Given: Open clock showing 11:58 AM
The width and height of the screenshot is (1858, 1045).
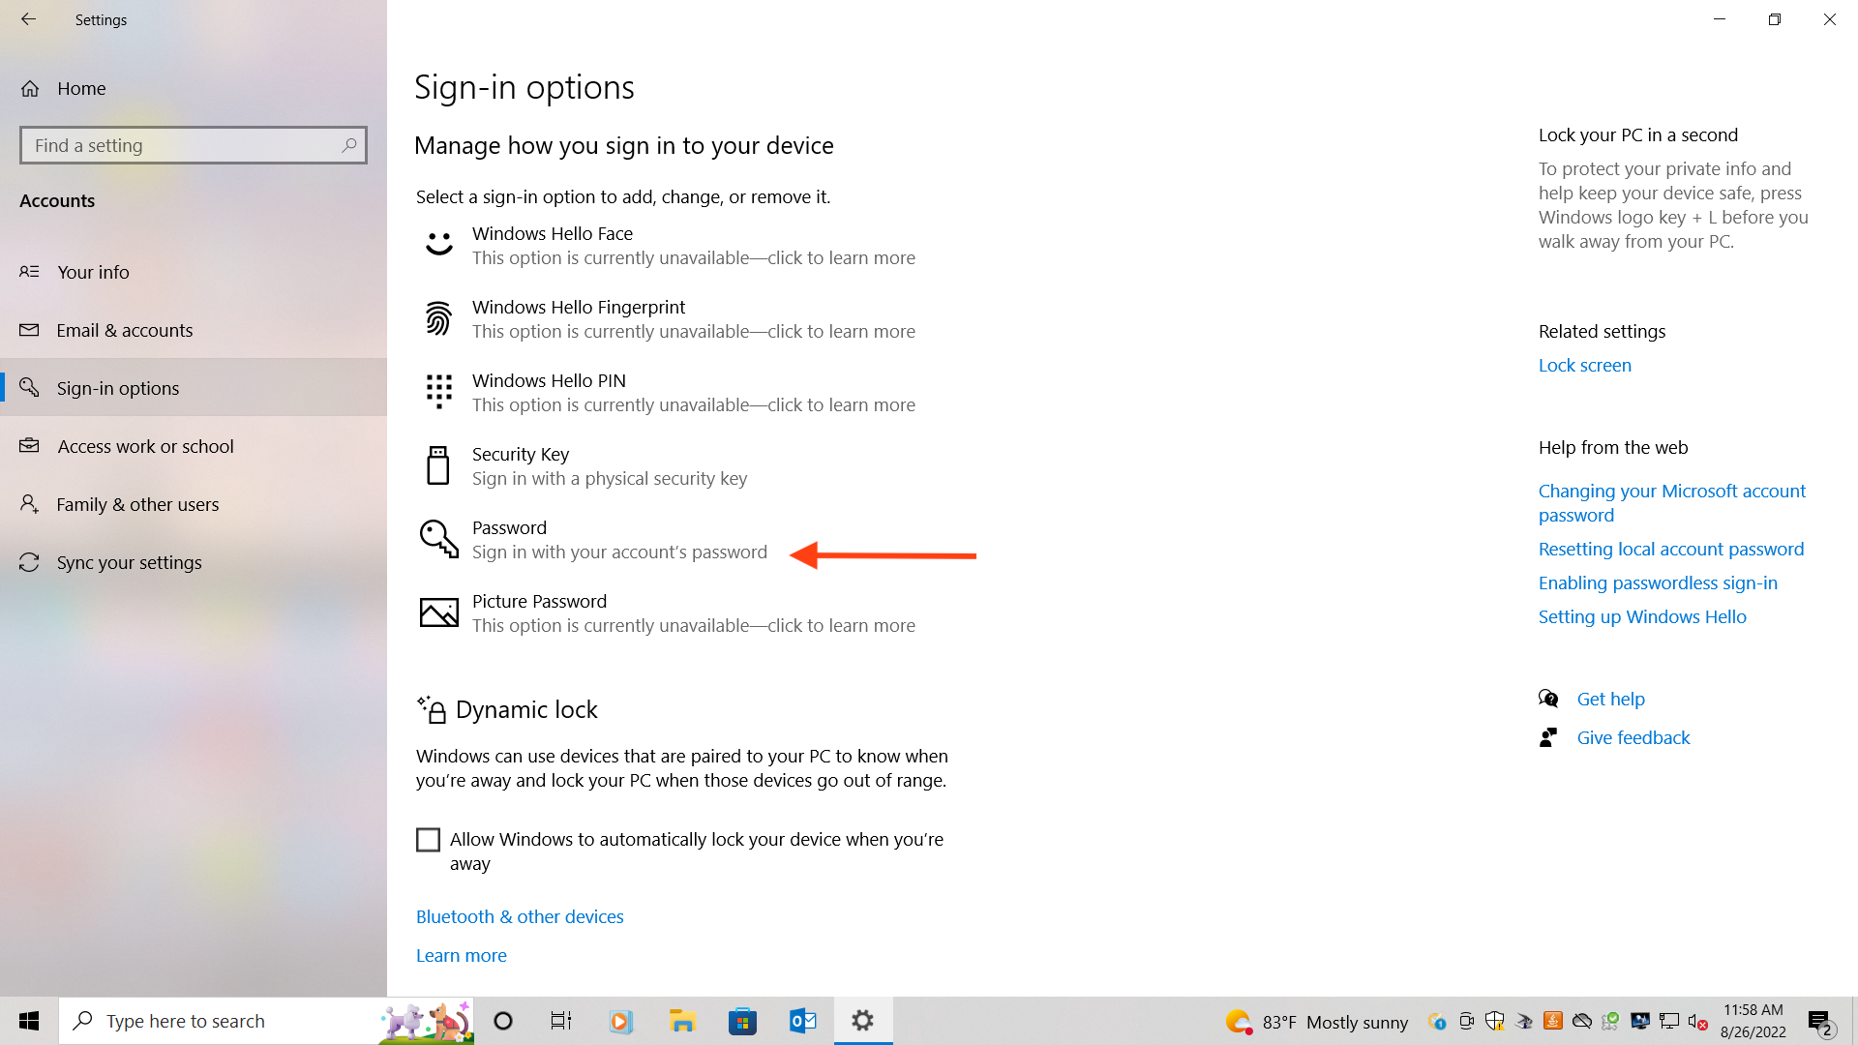Looking at the screenshot, I should point(1753,1021).
